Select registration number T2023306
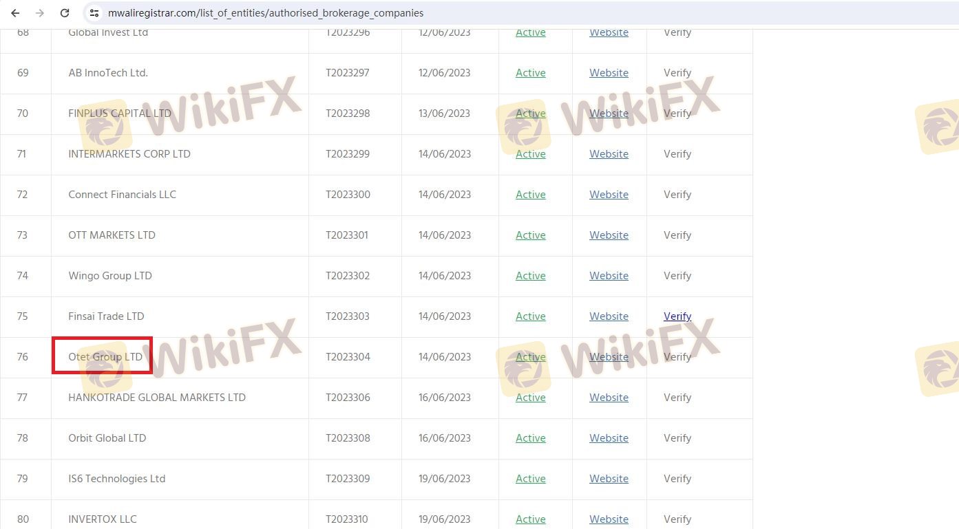This screenshot has width=959, height=529. point(348,398)
